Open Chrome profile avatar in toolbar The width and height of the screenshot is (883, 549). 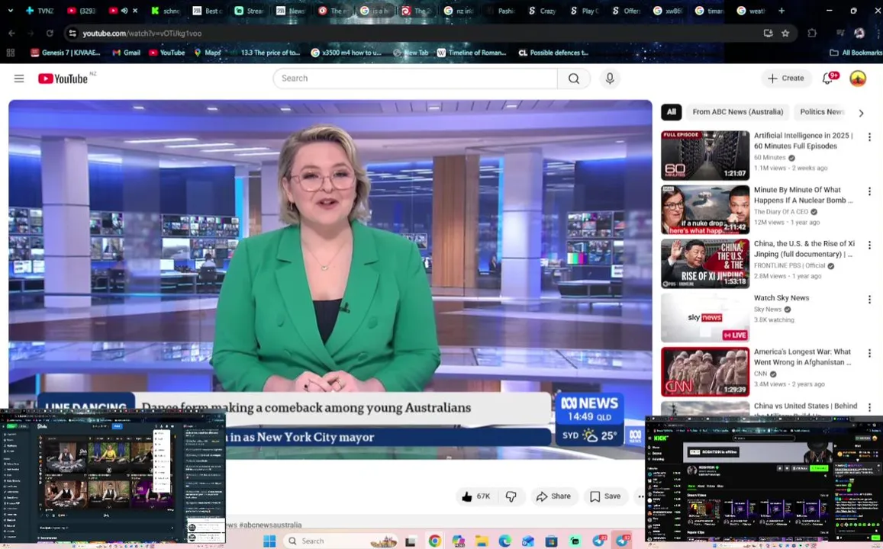pos(859,34)
